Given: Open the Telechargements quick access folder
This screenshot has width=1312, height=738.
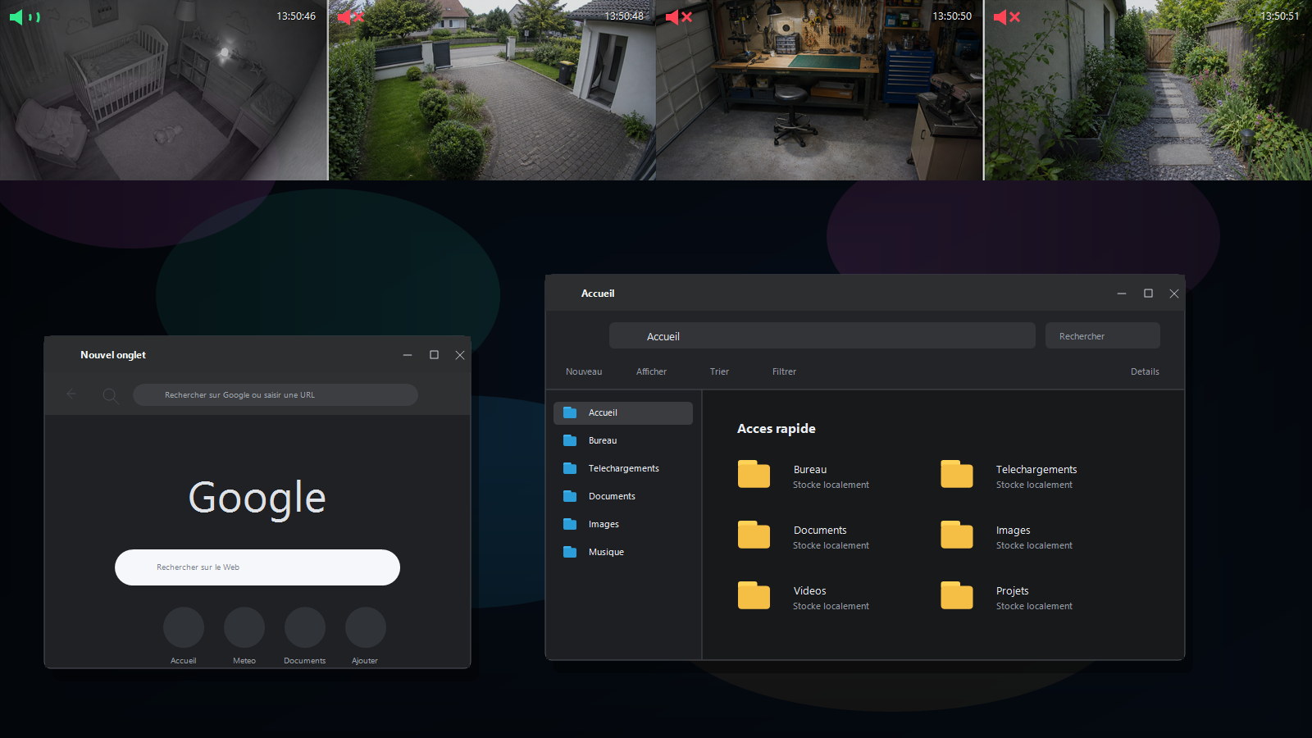Looking at the screenshot, I should (x=1009, y=476).
